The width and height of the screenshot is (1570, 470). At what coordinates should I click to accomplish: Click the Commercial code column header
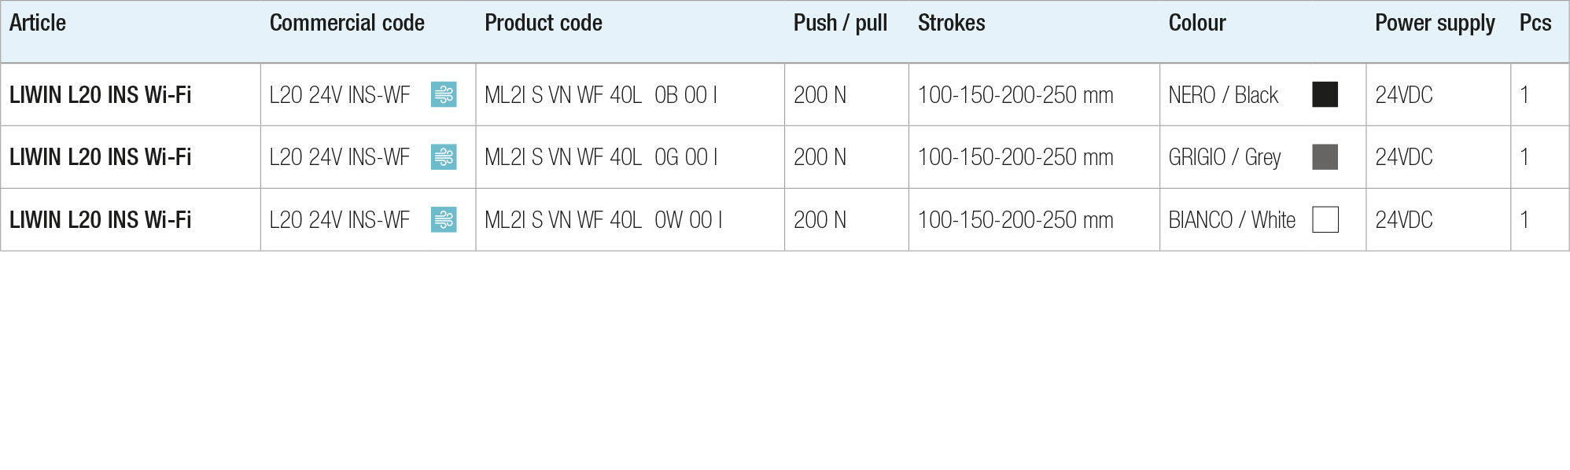[347, 23]
